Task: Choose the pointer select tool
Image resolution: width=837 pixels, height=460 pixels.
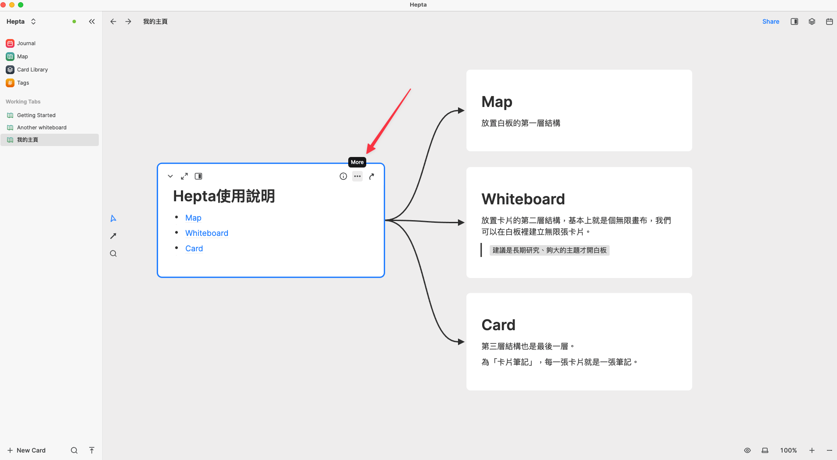Action: pos(113,218)
